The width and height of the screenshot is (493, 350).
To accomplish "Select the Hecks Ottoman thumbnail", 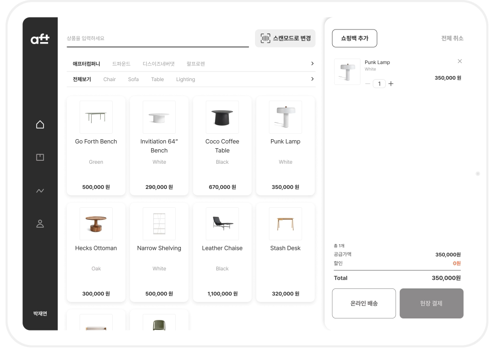I will point(96,224).
